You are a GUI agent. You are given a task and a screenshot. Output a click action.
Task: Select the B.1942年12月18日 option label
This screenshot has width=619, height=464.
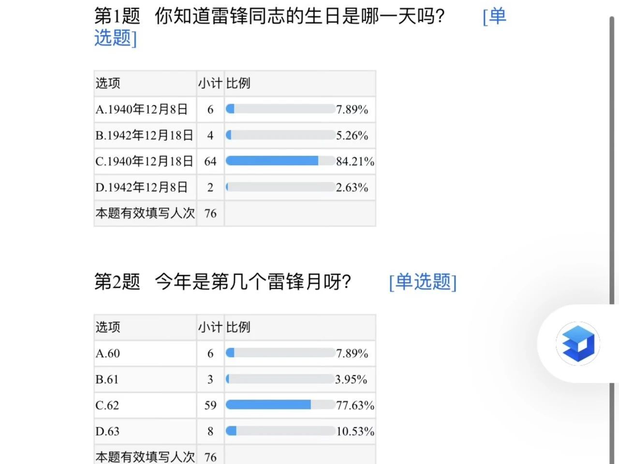click(144, 135)
